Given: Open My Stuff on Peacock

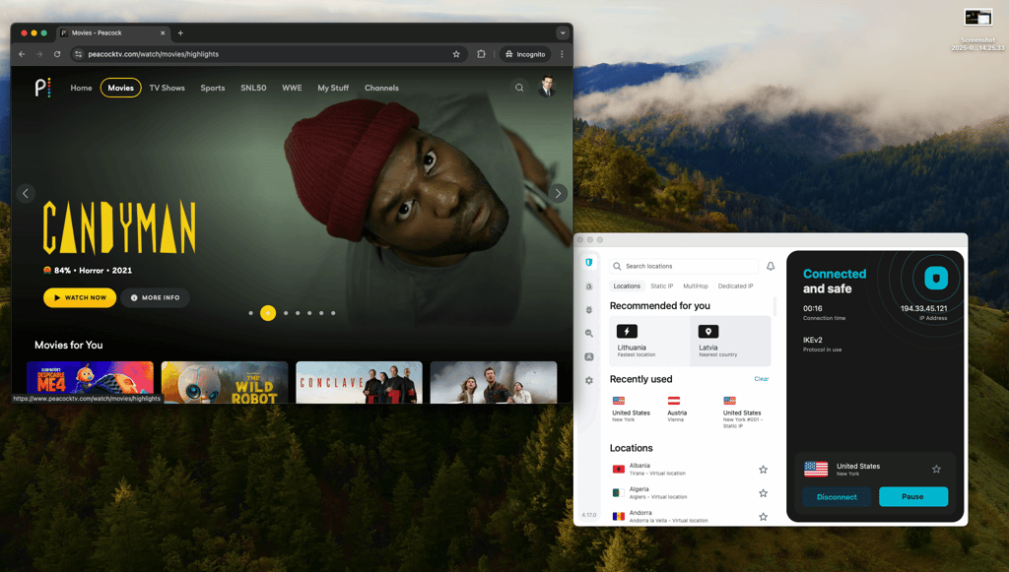Looking at the screenshot, I should [x=333, y=88].
